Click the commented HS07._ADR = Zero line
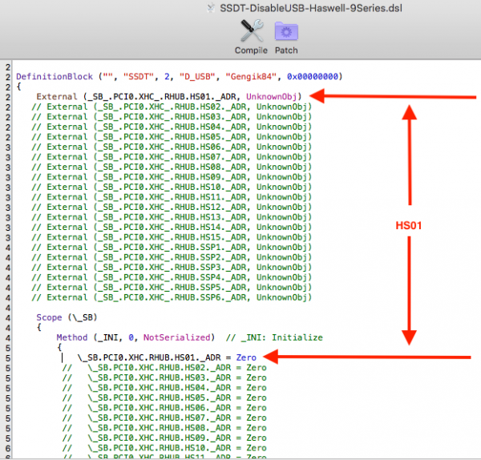481x460 pixels. 164,418
